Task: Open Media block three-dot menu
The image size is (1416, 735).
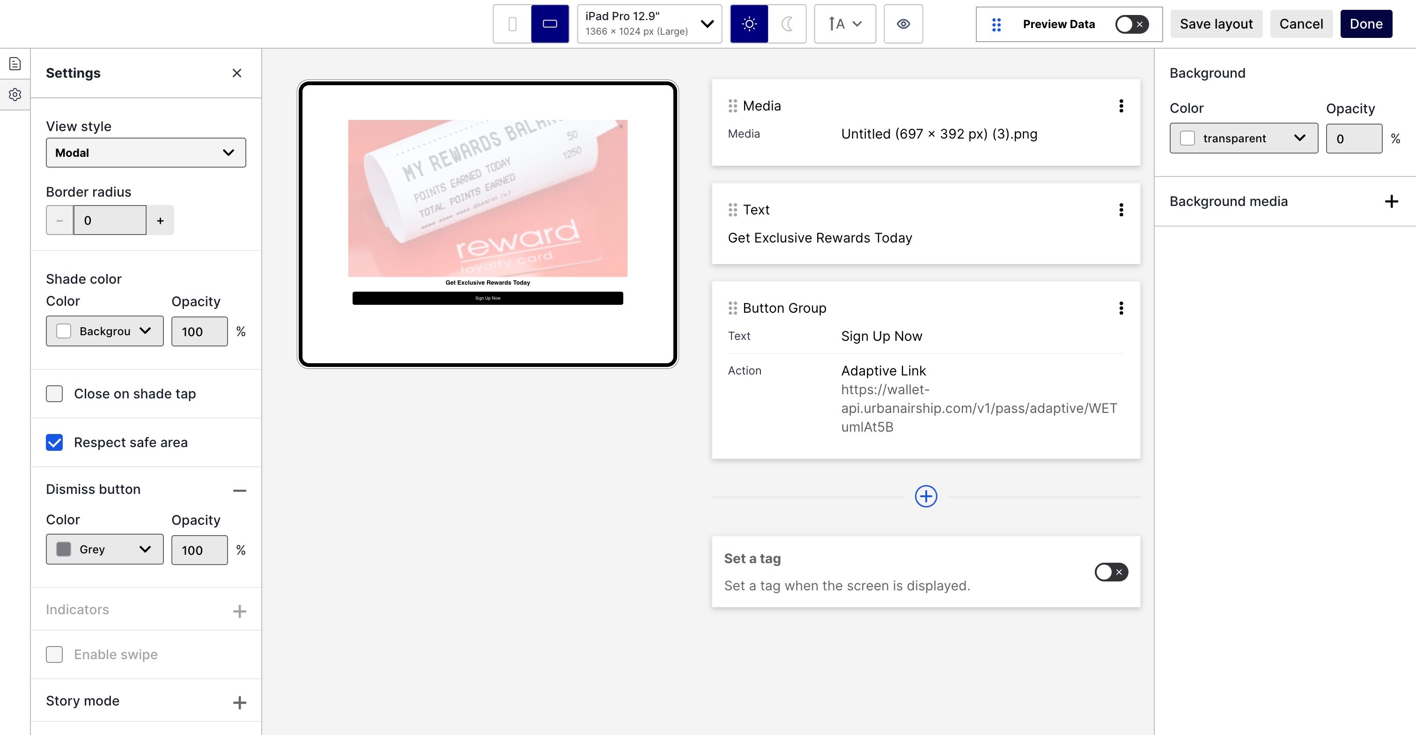Action: click(1121, 106)
